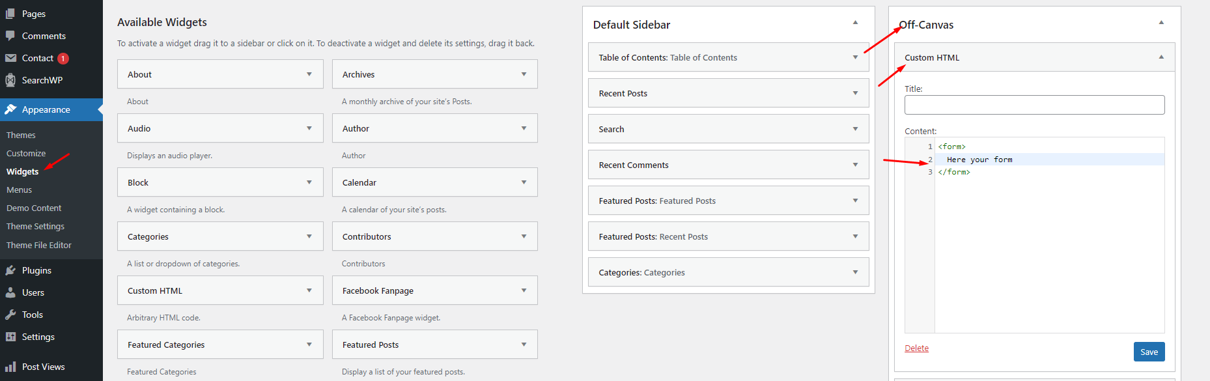Open Theme File Editor submenu item

click(x=39, y=245)
